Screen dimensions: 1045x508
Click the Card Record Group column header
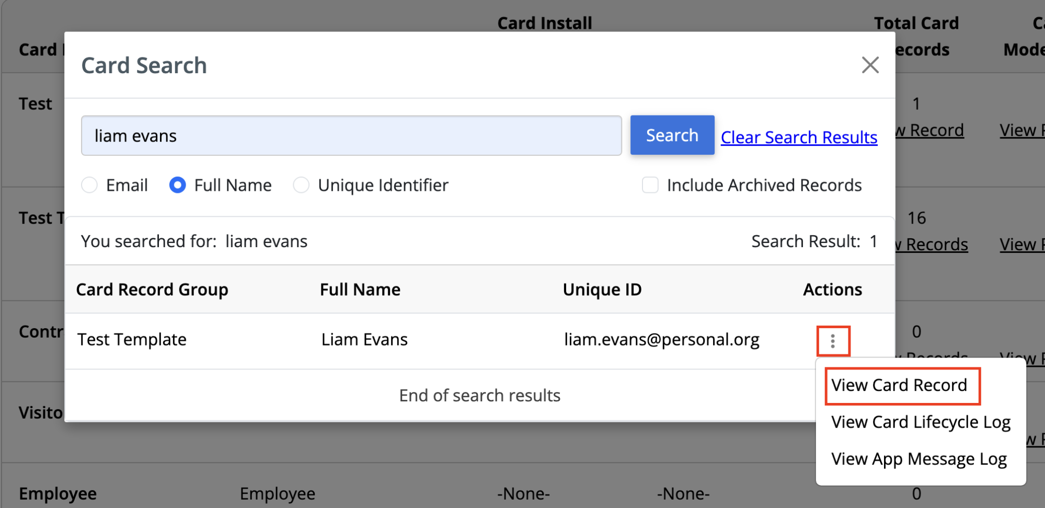click(x=152, y=290)
